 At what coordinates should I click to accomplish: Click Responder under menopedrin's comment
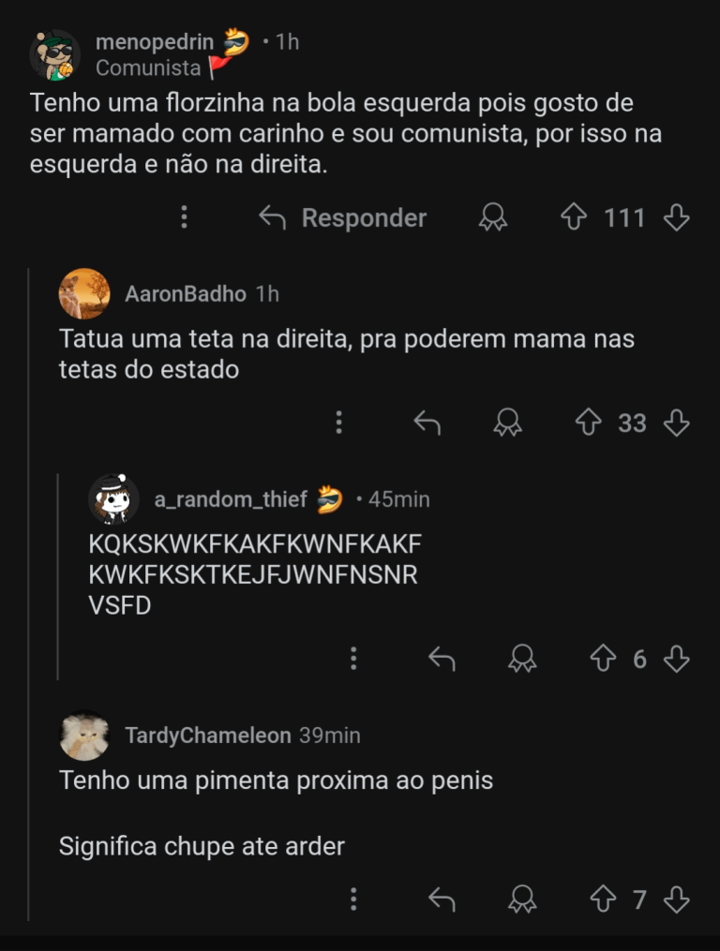pyautogui.click(x=343, y=218)
